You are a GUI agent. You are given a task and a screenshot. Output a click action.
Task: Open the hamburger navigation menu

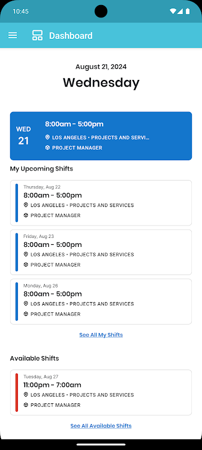pyautogui.click(x=12, y=35)
